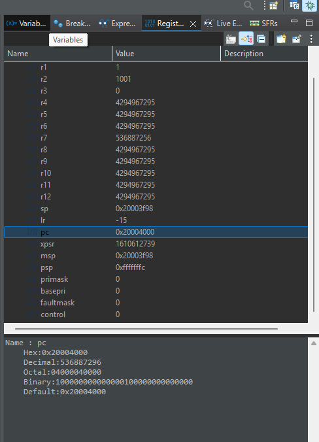
Task: Select the r10 register row
Action: pos(156,173)
